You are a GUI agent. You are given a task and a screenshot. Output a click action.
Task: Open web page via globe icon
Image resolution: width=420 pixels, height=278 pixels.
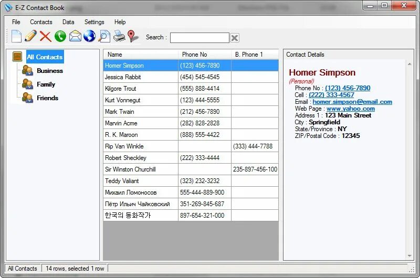tap(89, 36)
